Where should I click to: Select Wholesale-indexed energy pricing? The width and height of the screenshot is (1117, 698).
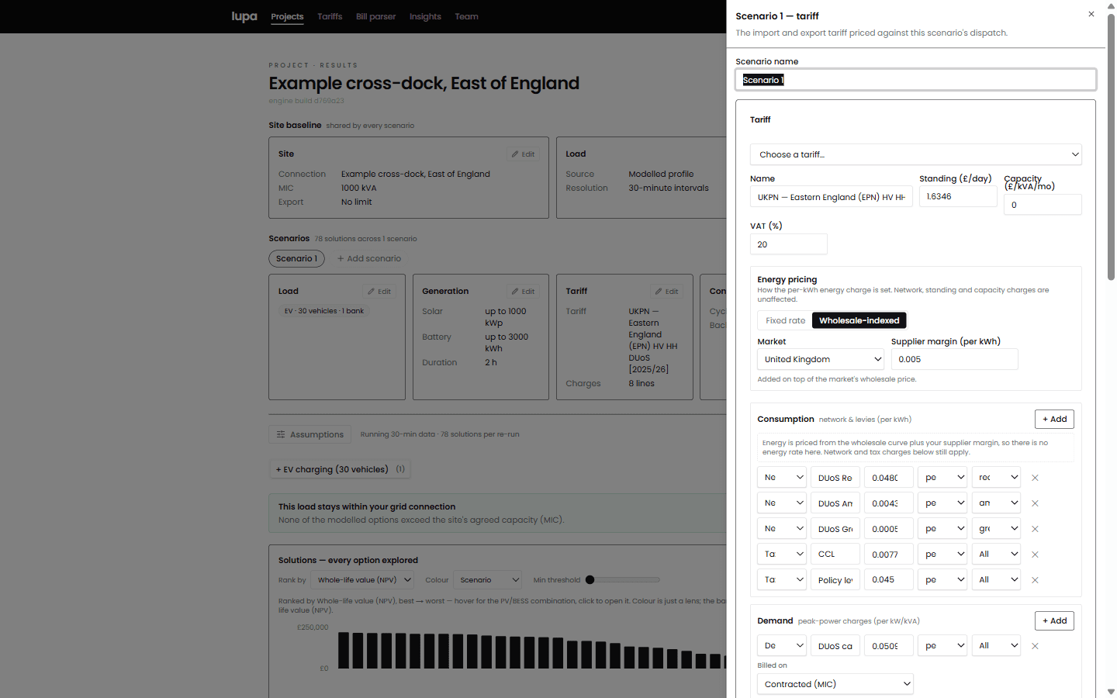click(859, 320)
